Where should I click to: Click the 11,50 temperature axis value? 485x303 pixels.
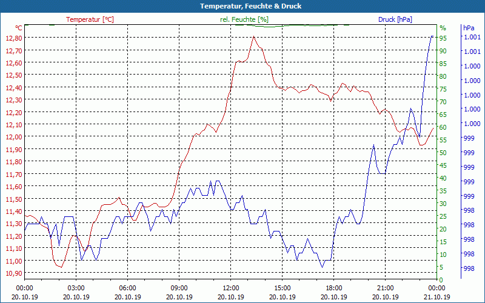pos(14,199)
